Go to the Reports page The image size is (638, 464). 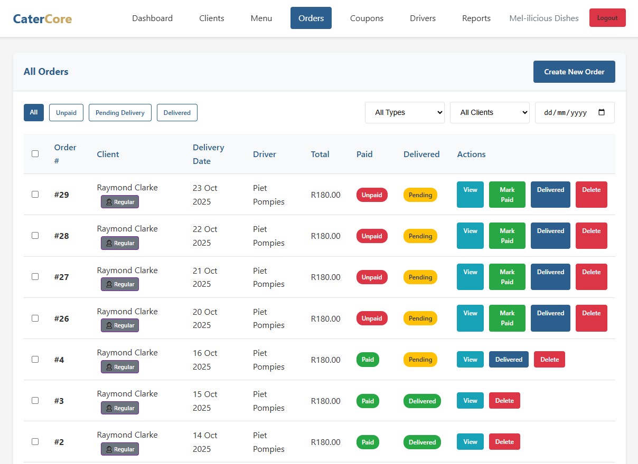476,18
